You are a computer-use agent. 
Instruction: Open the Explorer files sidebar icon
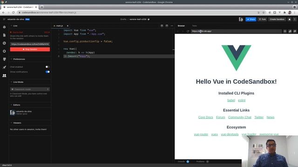pos(4,35)
